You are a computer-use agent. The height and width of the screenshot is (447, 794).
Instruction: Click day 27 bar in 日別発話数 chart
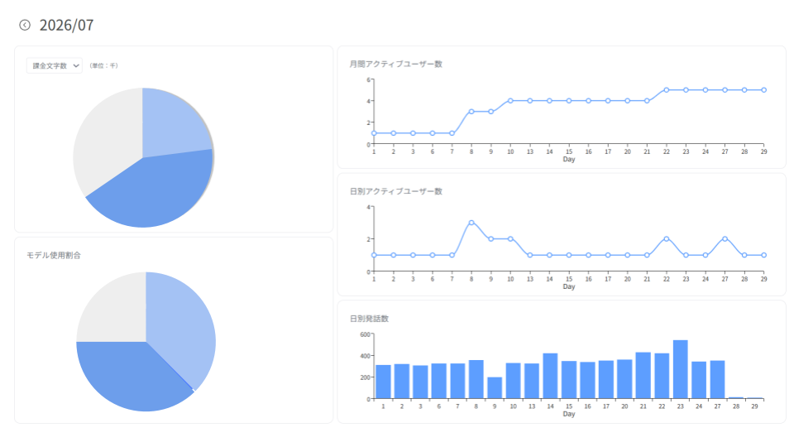718,380
